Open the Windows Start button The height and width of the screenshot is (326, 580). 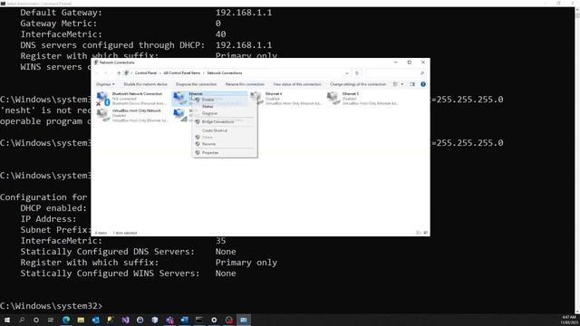pyautogui.click(x=7, y=320)
